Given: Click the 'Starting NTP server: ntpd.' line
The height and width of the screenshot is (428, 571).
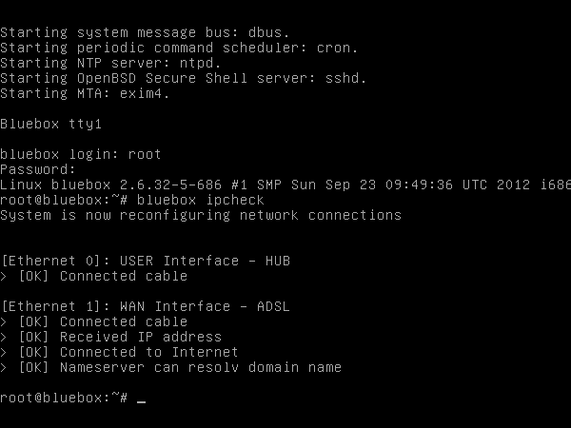Looking at the screenshot, I should 110,64.
